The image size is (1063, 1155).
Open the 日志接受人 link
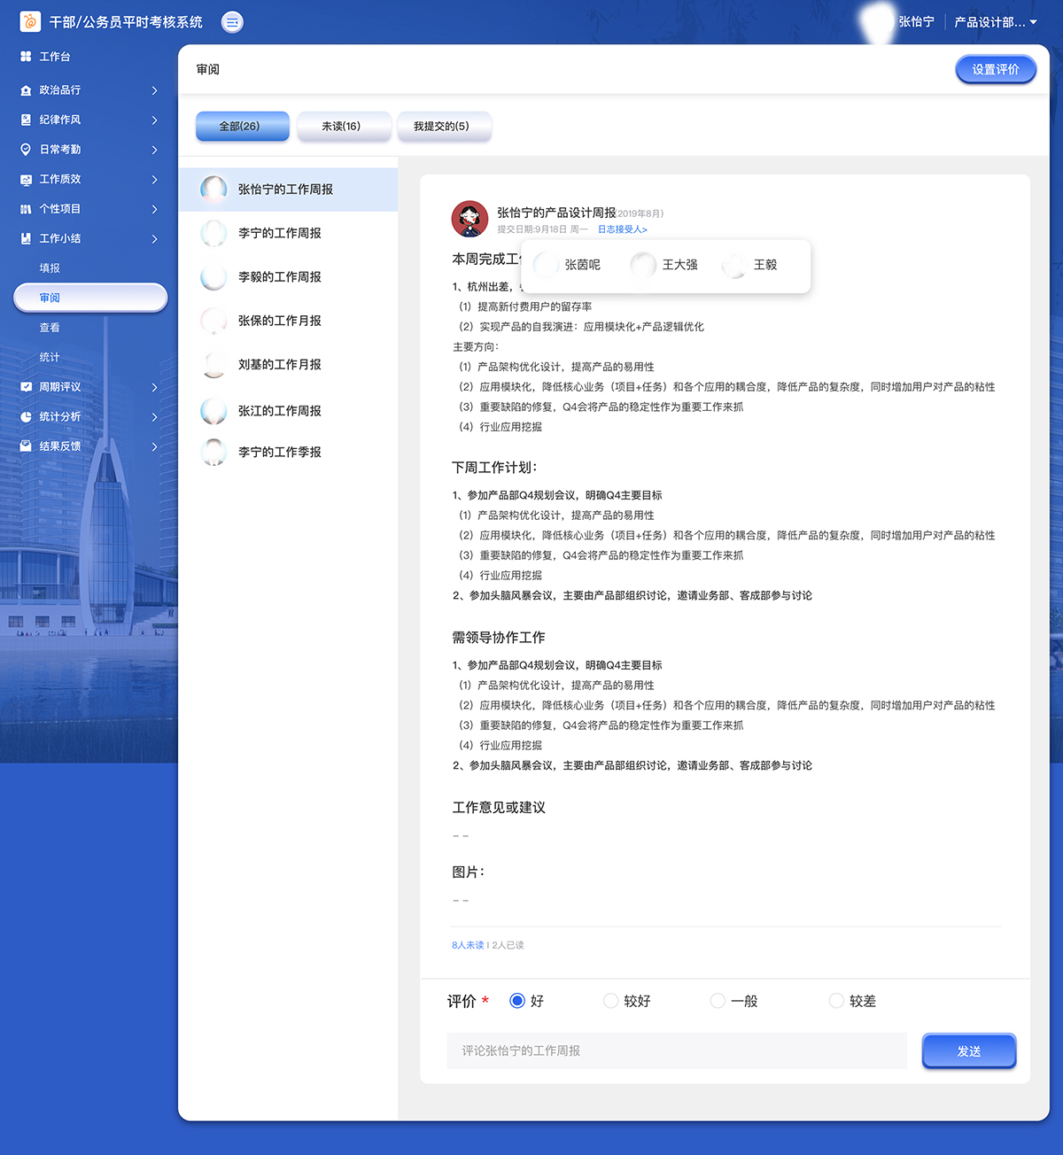pyautogui.click(x=622, y=229)
